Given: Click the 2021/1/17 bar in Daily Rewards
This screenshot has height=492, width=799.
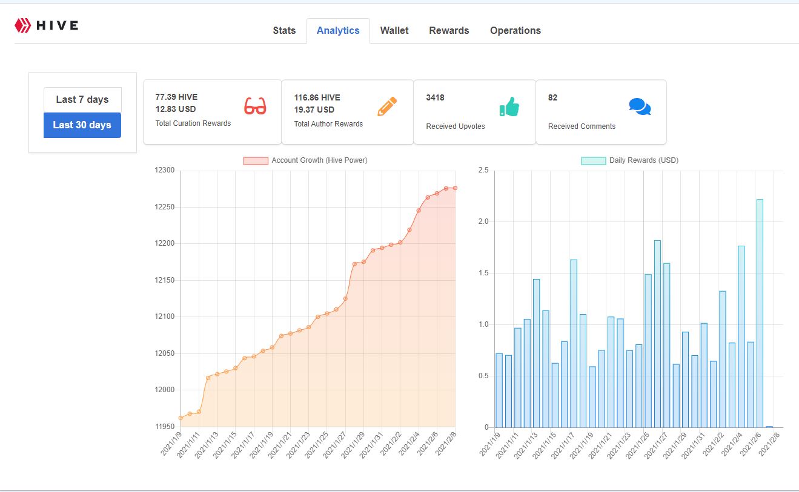Looking at the screenshot, I should click(x=574, y=344).
